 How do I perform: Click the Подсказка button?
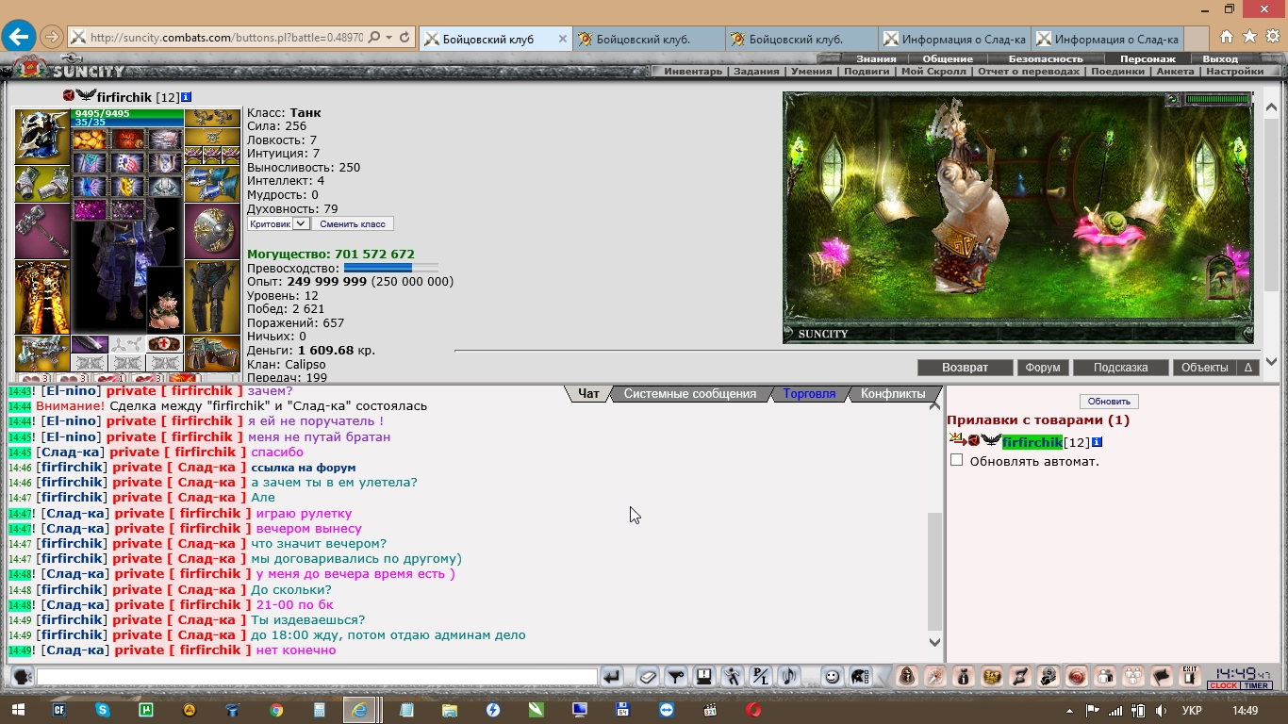(1121, 368)
